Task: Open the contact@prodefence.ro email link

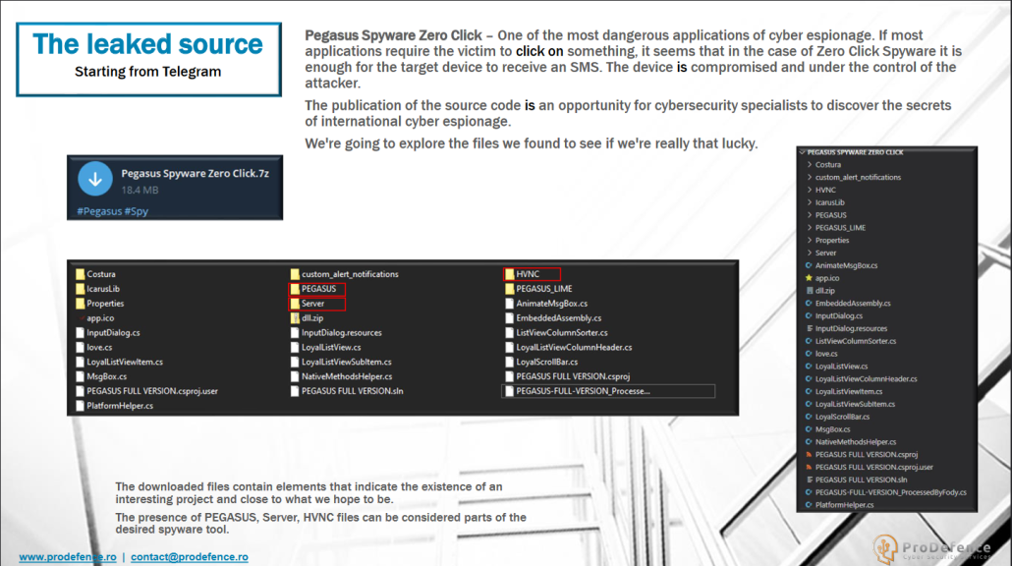Action: (189, 557)
